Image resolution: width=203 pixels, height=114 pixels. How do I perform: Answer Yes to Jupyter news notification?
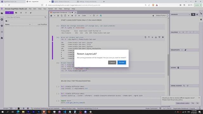pyautogui.click(x=193, y=103)
